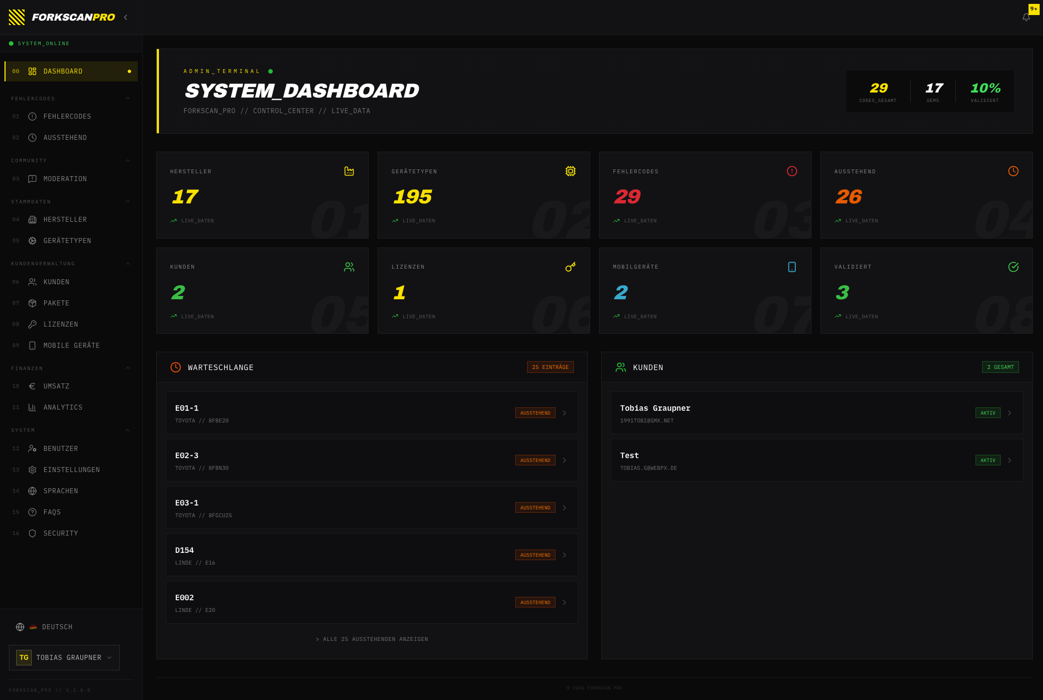
Task: Open Moderation in the sidebar
Action: (65, 179)
